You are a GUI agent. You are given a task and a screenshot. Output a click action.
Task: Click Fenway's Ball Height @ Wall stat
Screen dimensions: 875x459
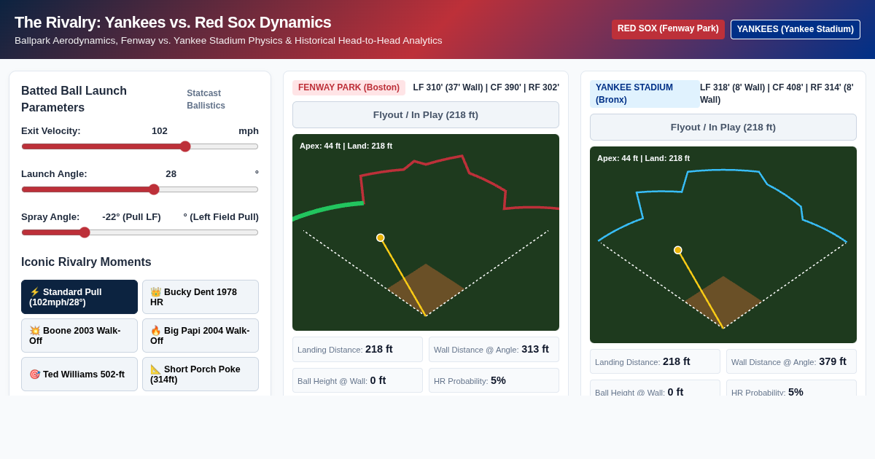click(x=357, y=380)
